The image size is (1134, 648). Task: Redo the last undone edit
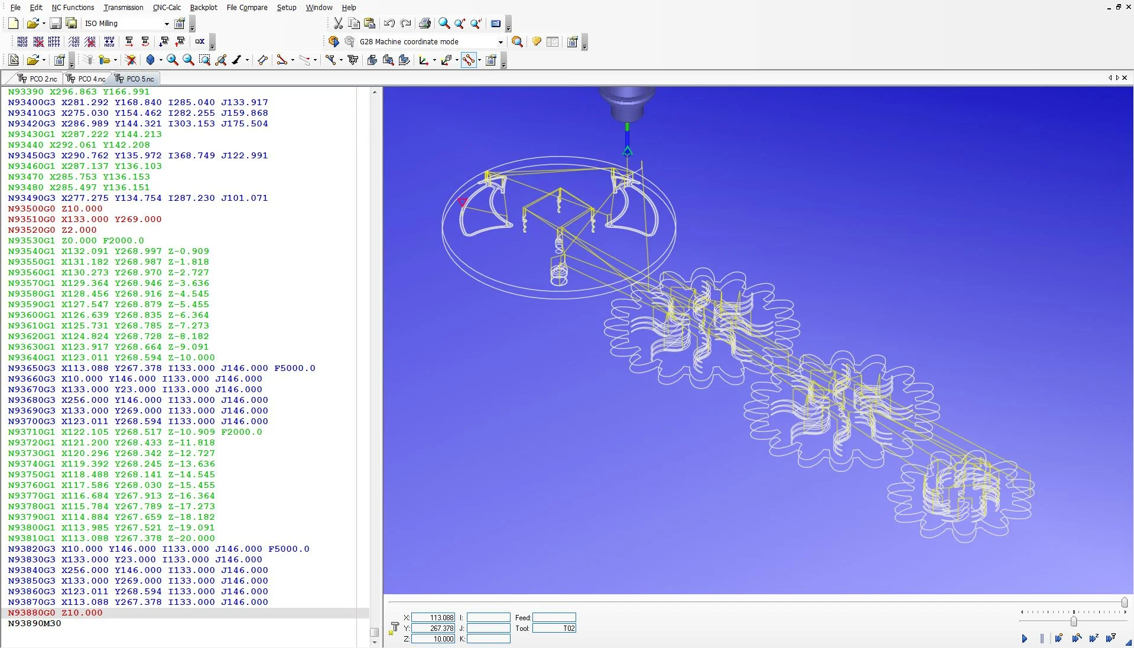[x=405, y=24]
